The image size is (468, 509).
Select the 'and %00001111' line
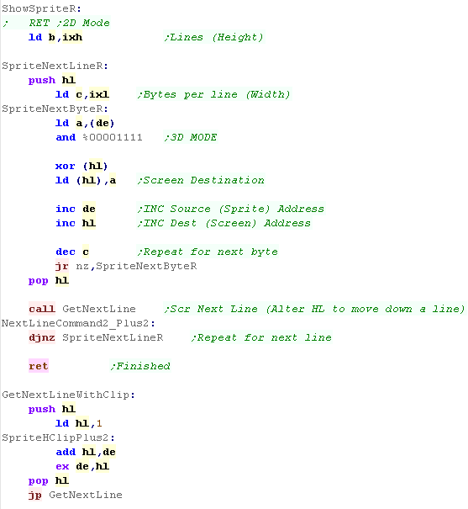click(99, 137)
